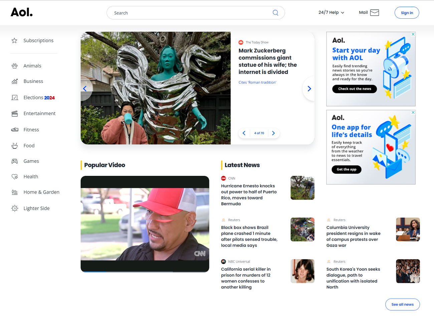Play the Popular Video CNN clip
The height and width of the screenshot is (317, 434).
(145, 224)
